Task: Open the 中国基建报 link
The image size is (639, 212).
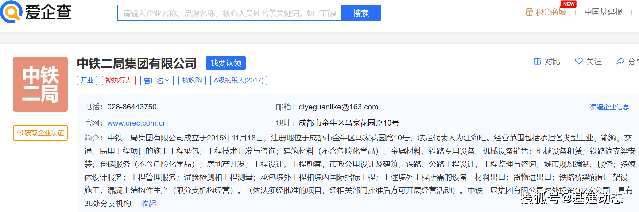Action: (603, 12)
